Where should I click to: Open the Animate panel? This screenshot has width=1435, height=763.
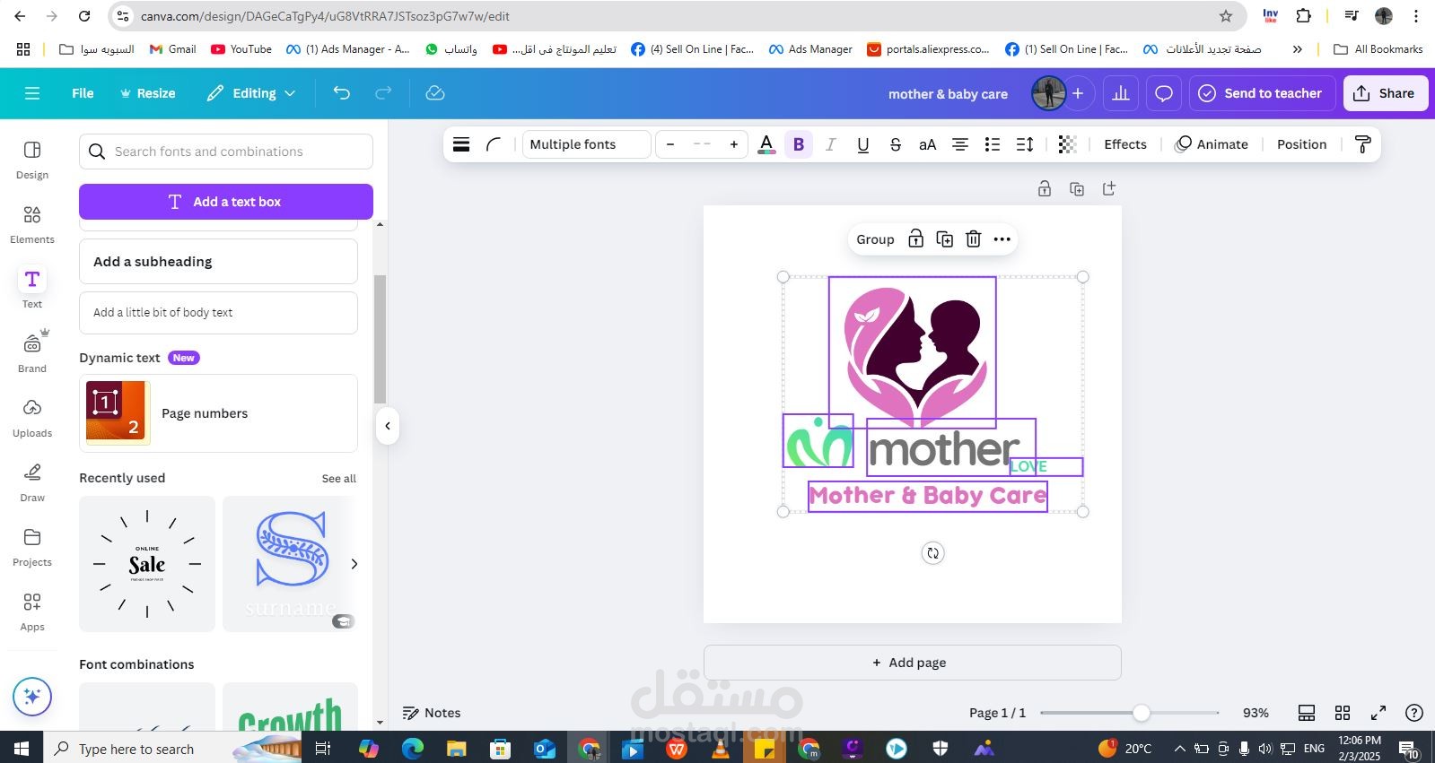pyautogui.click(x=1212, y=144)
